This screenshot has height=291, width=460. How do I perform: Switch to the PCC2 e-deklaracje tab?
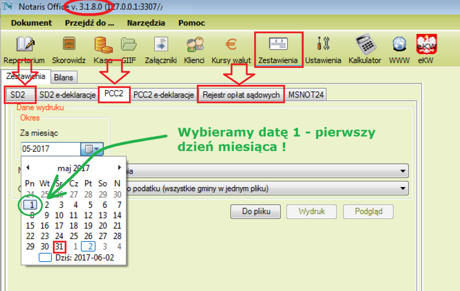pyautogui.click(x=164, y=95)
